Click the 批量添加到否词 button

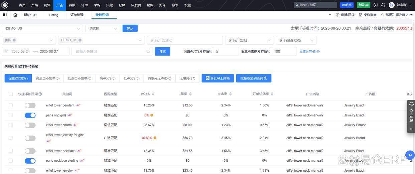[x=254, y=78]
